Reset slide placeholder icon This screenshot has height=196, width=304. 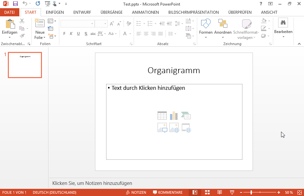(50, 28)
